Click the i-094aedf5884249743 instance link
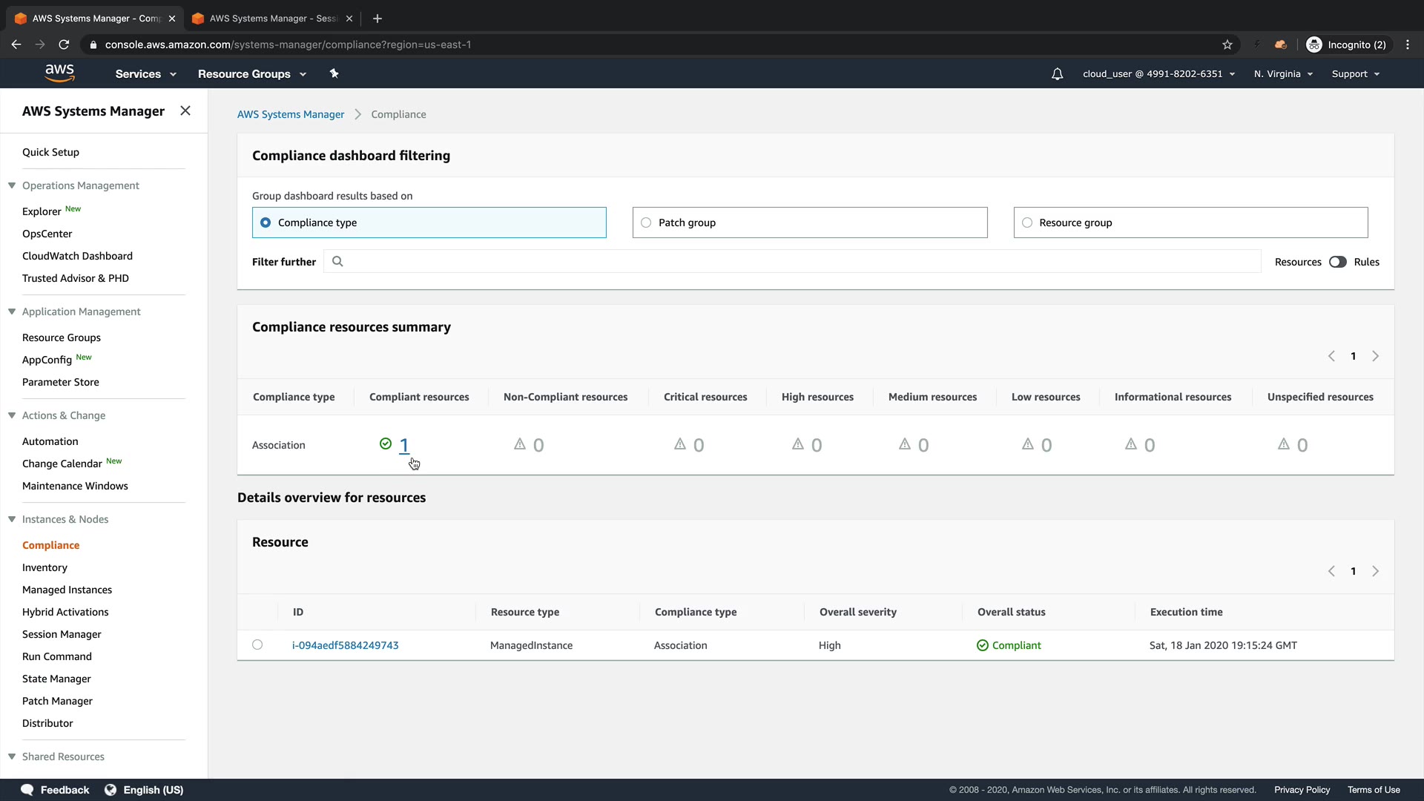This screenshot has width=1424, height=801. [345, 645]
